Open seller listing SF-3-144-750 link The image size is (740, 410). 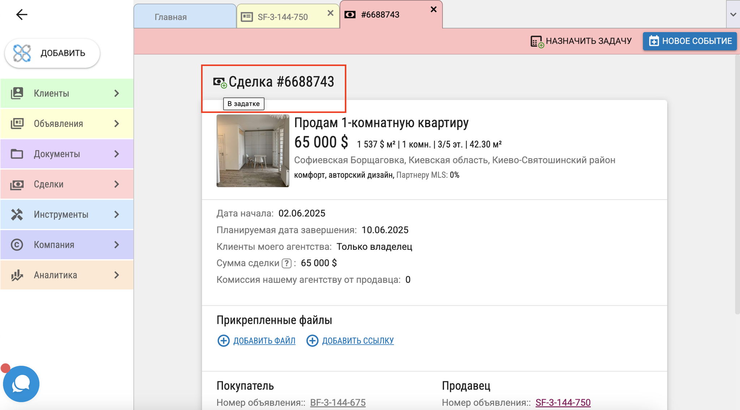coord(563,402)
